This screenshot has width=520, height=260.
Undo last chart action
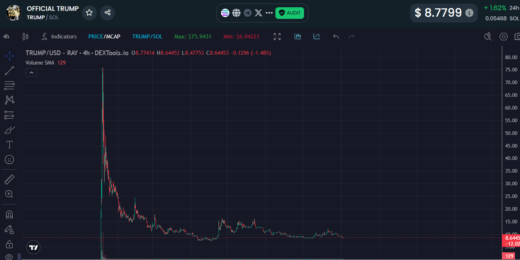click(x=336, y=37)
